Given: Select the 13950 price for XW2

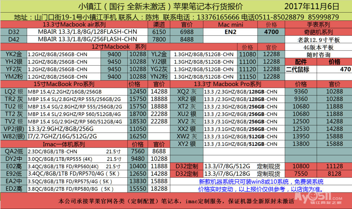Looking at the screenshot, I should point(301,136).
